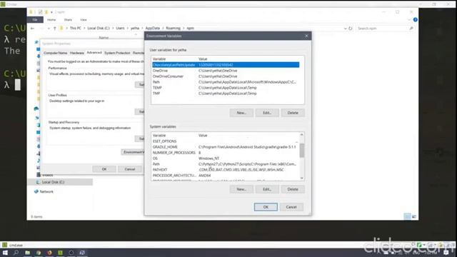
Task: Select user variable OneDrive row
Action: 226,71
